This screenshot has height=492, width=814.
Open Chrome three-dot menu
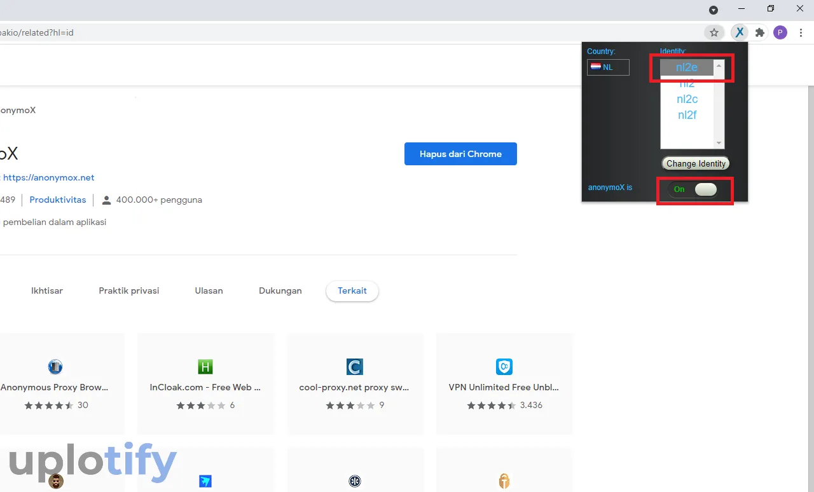coord(801,32)
